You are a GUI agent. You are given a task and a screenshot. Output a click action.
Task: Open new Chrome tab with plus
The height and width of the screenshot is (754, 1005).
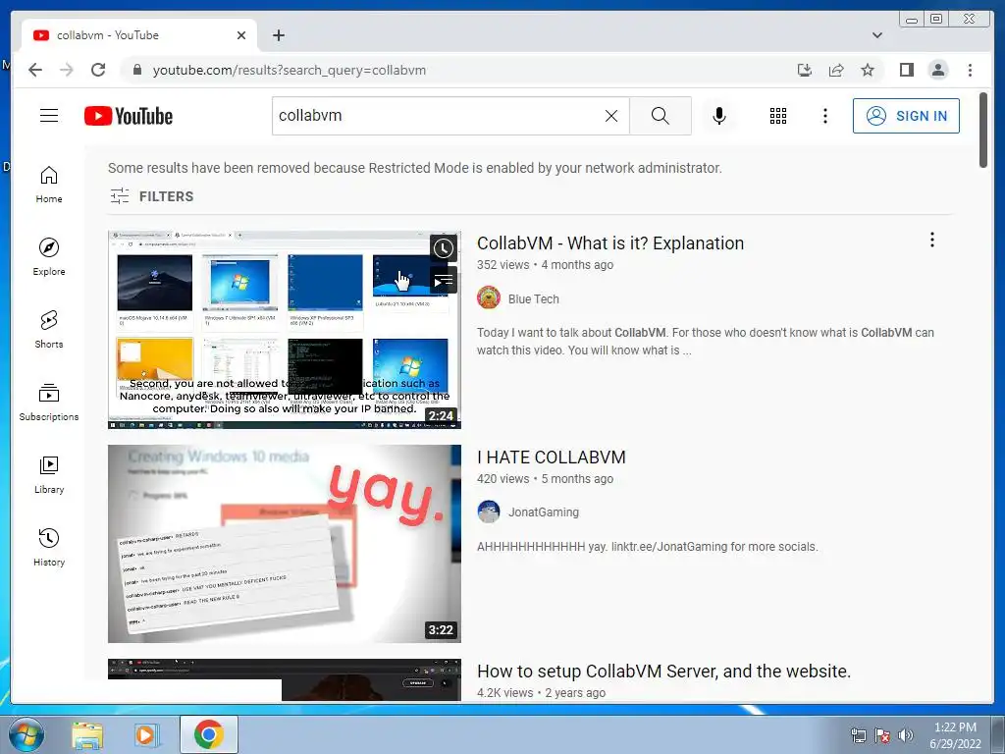[278, 35]
